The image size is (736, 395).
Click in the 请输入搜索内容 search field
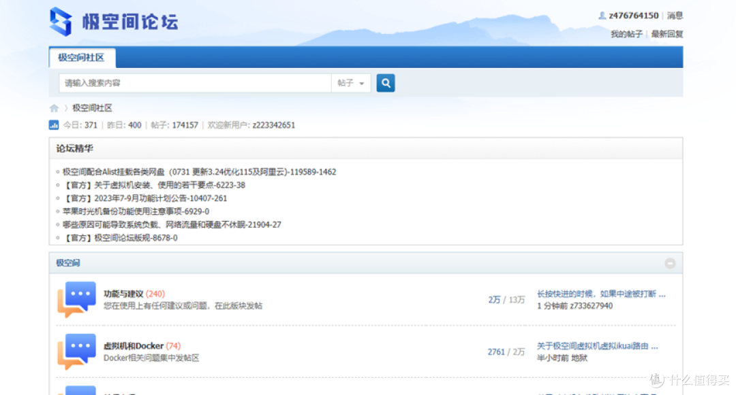(195, 83)
